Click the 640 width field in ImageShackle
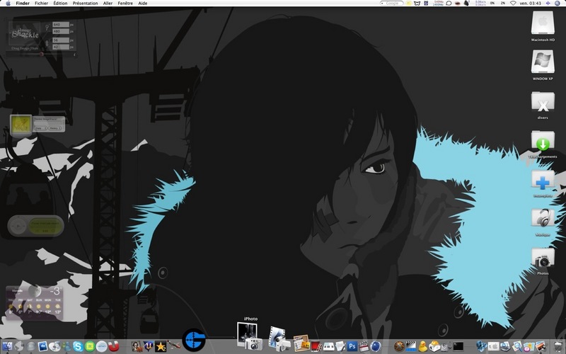566x354 pixels. [61, 25]
